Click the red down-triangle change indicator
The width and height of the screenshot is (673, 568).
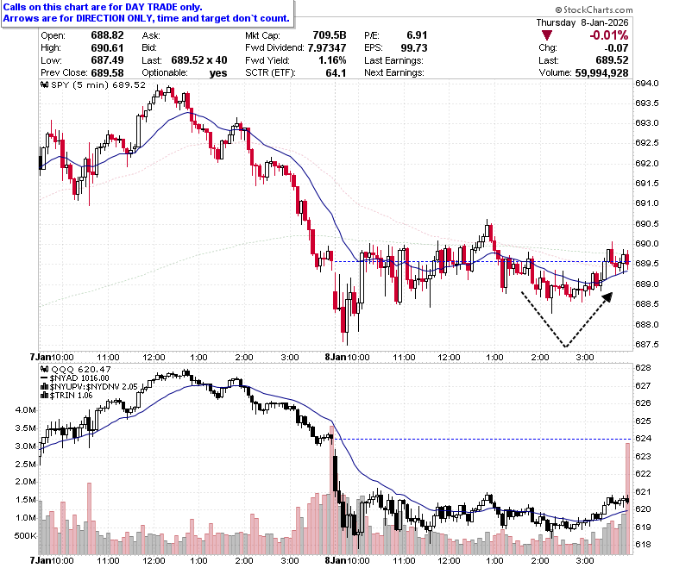[x=546, y=35]
